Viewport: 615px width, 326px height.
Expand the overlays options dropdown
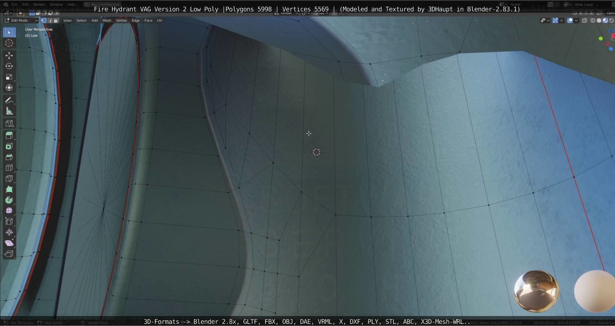tap(576, 21)
